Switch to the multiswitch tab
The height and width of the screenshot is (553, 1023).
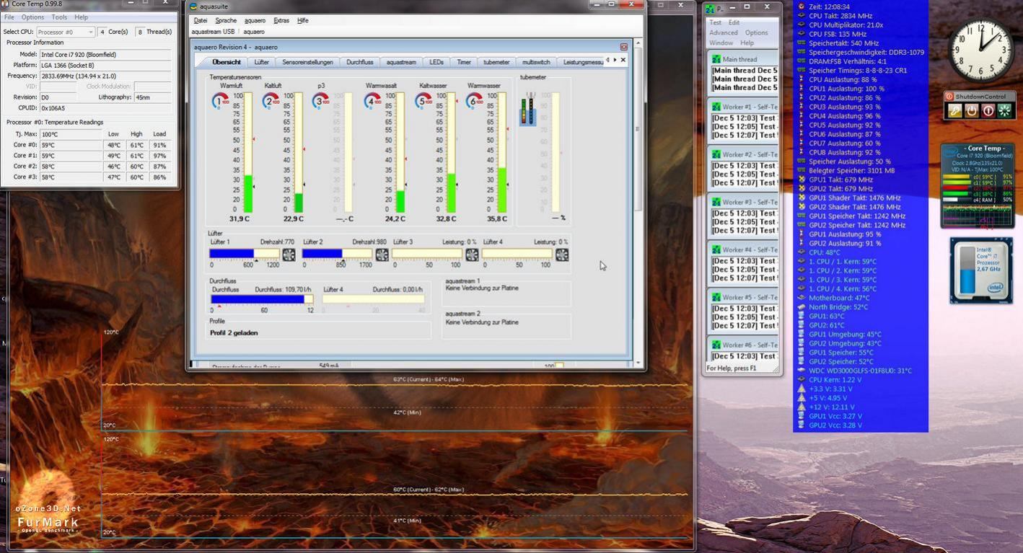536,62
